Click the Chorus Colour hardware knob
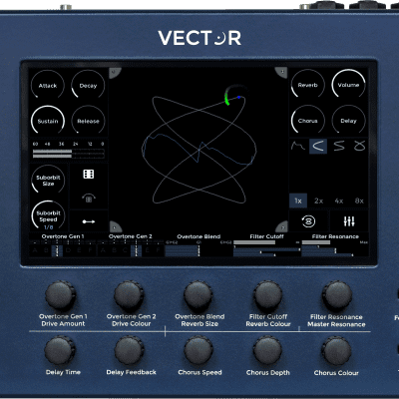399x399 pixels. 336,351
